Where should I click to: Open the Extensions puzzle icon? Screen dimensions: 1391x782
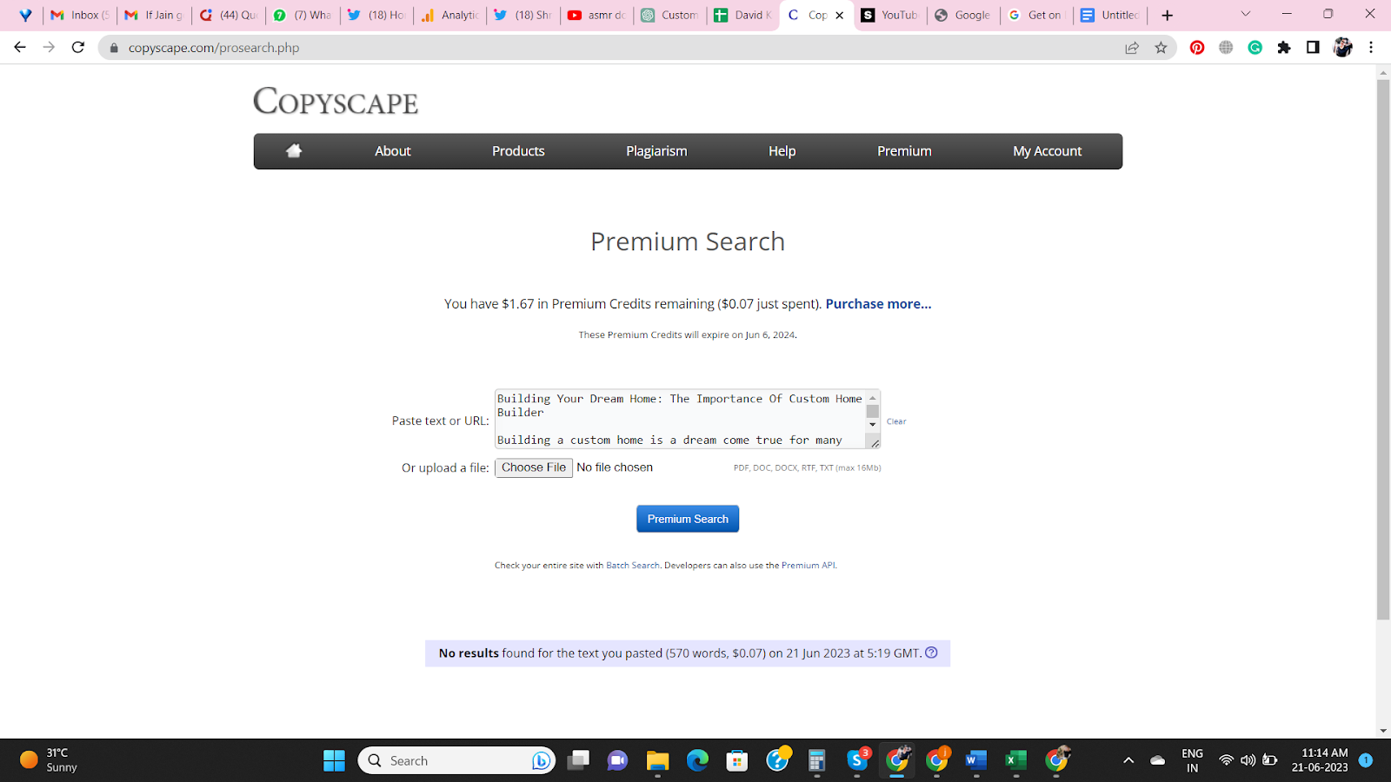point(1284,48)
